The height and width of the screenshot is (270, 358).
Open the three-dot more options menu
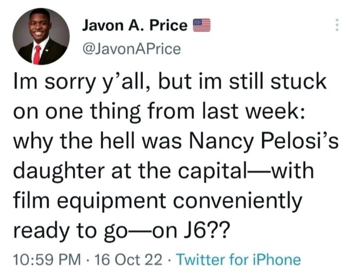[337, 25]
